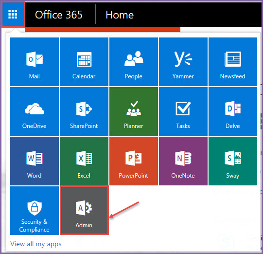
Task: Launch the SharePoint tile
Action: pyautogui.click(x=84, y=111)
